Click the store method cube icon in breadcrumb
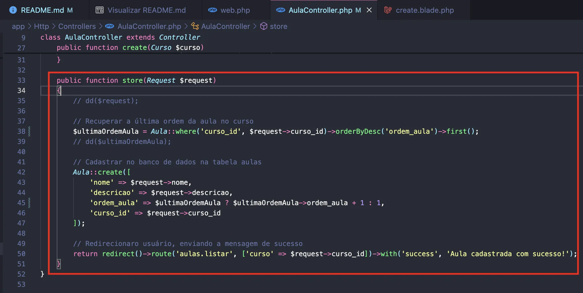Screen dimensions: 583x293 click(x=264, y=26)
